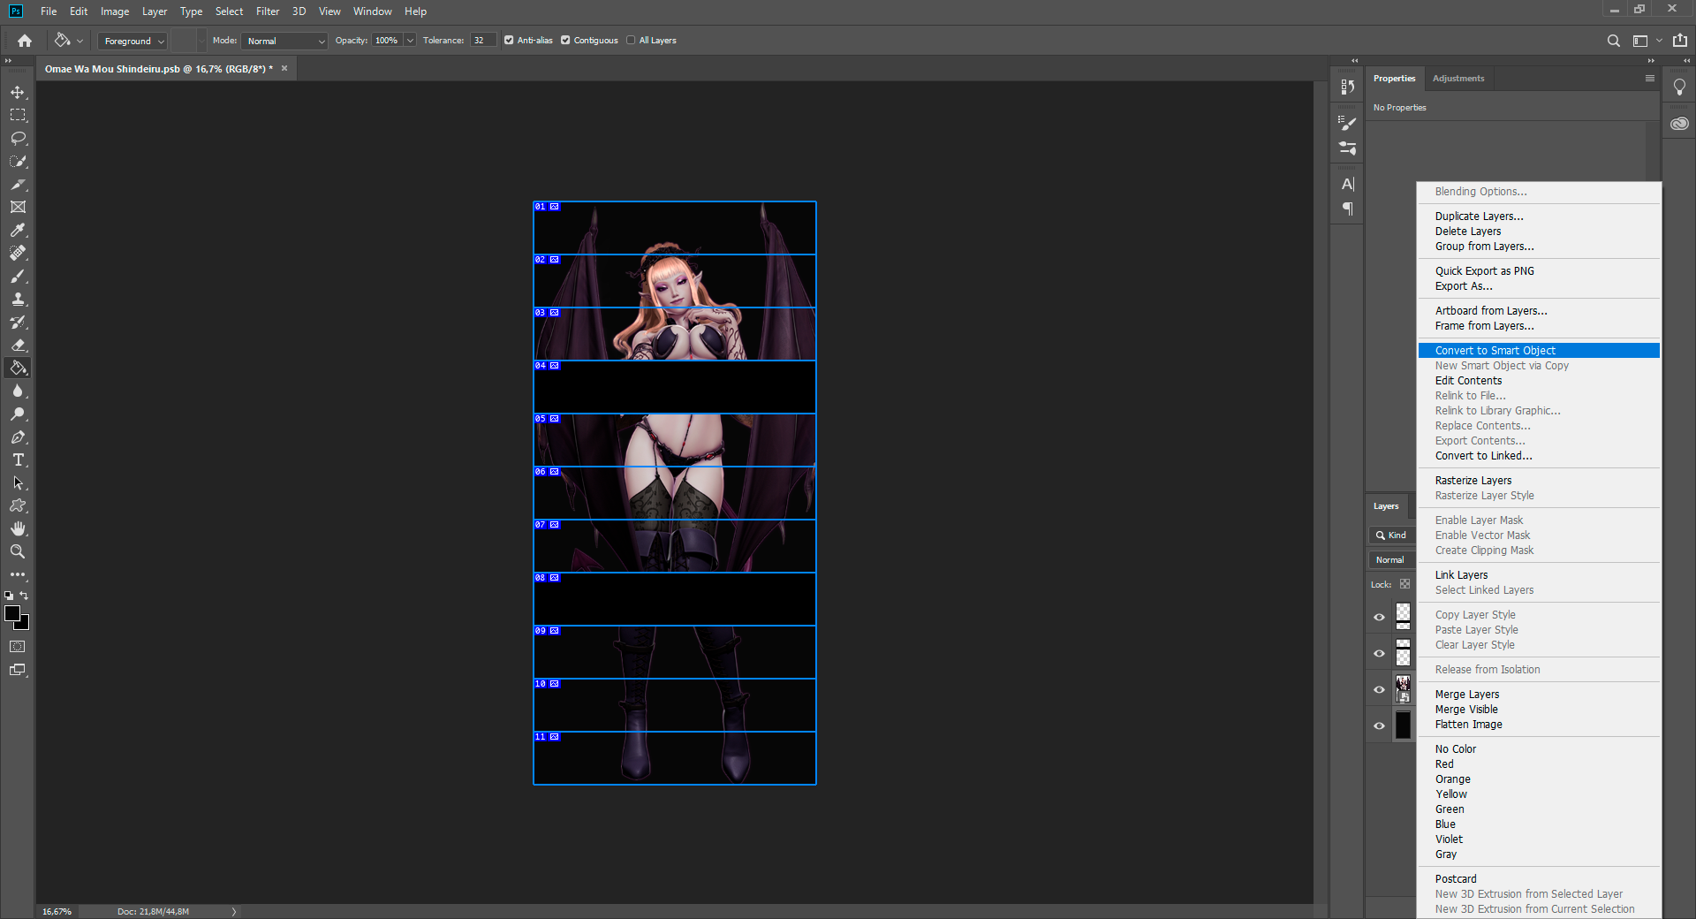Select the History Brush tool
Viewport: 1696px width, 919px height.
click(x=18, y=322)
